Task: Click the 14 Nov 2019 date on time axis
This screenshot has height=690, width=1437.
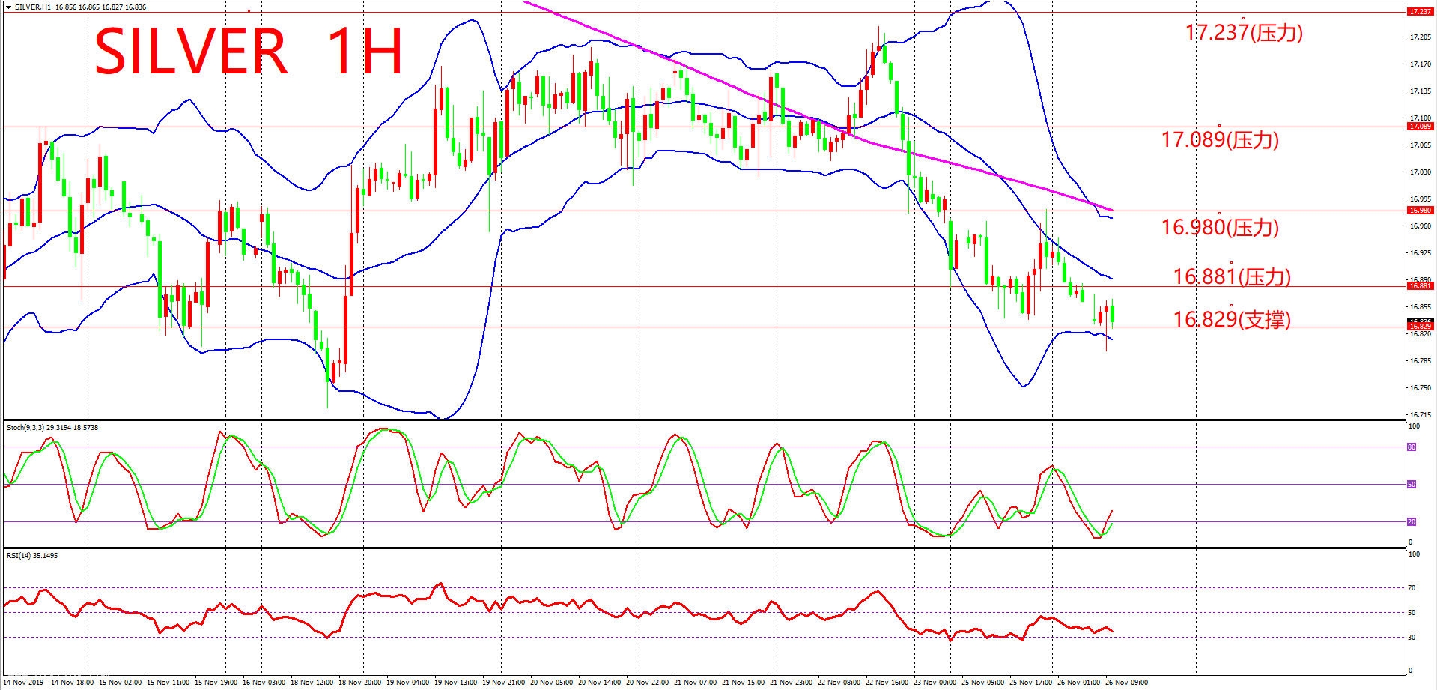Action: (25, 683)
